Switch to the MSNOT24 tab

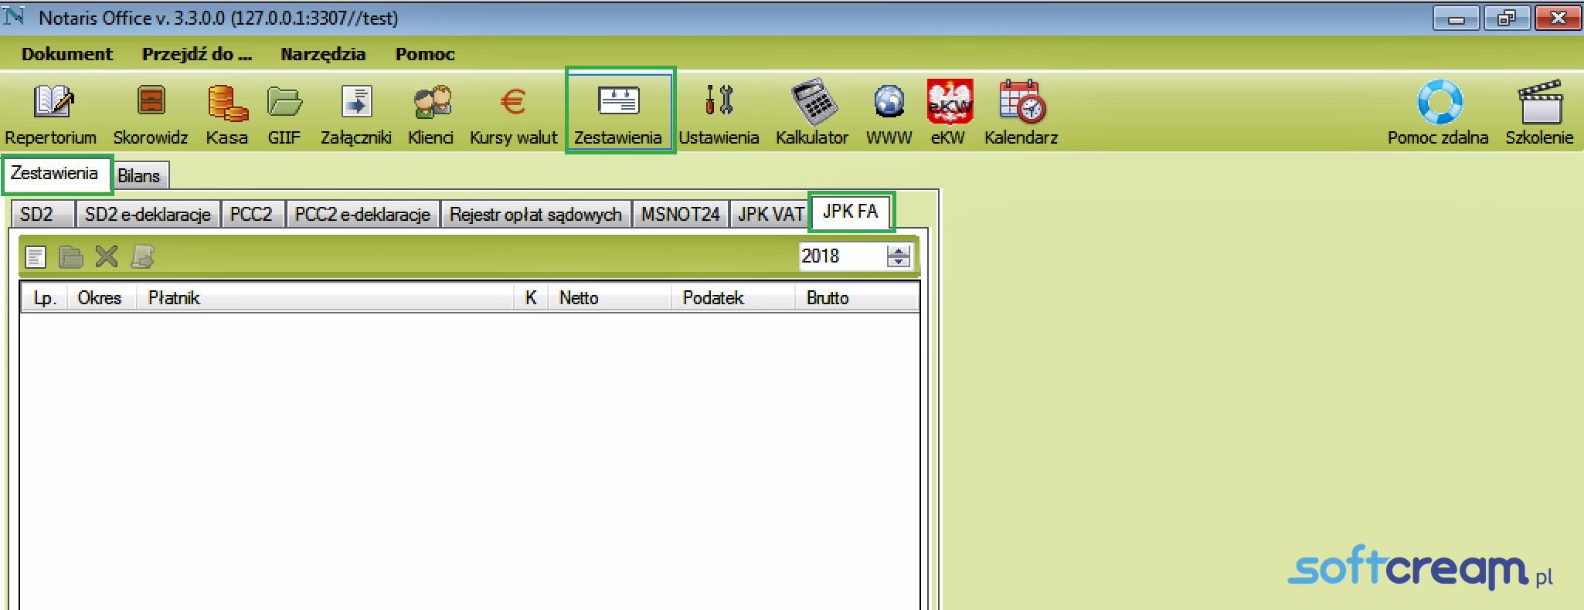tap(680, 214)
